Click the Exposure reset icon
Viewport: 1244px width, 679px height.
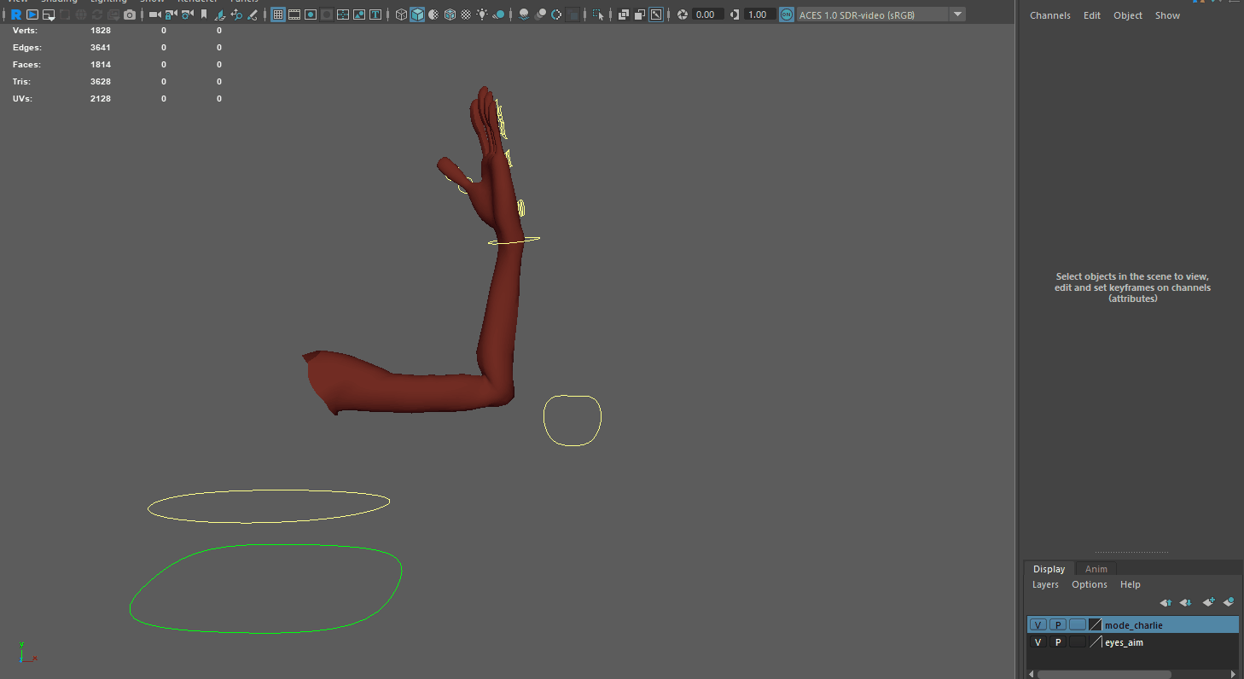coord(682,15)
